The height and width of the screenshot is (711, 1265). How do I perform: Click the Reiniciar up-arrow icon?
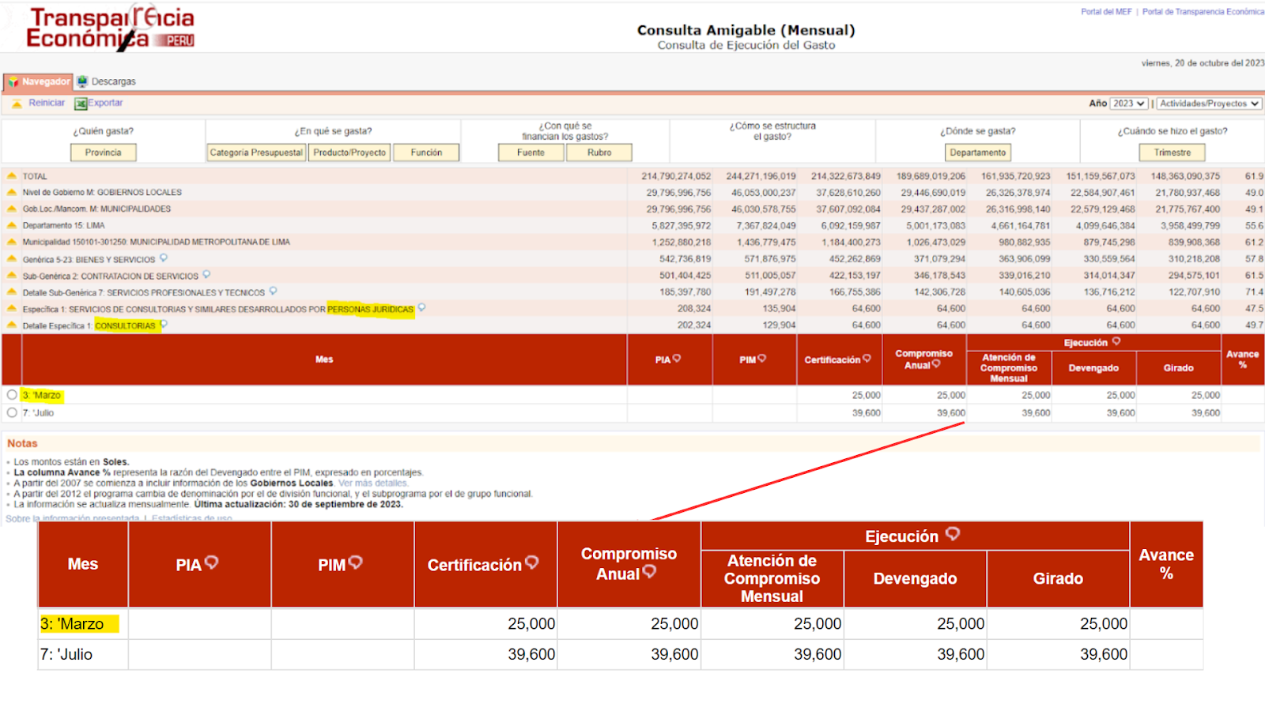coord(17,103)
